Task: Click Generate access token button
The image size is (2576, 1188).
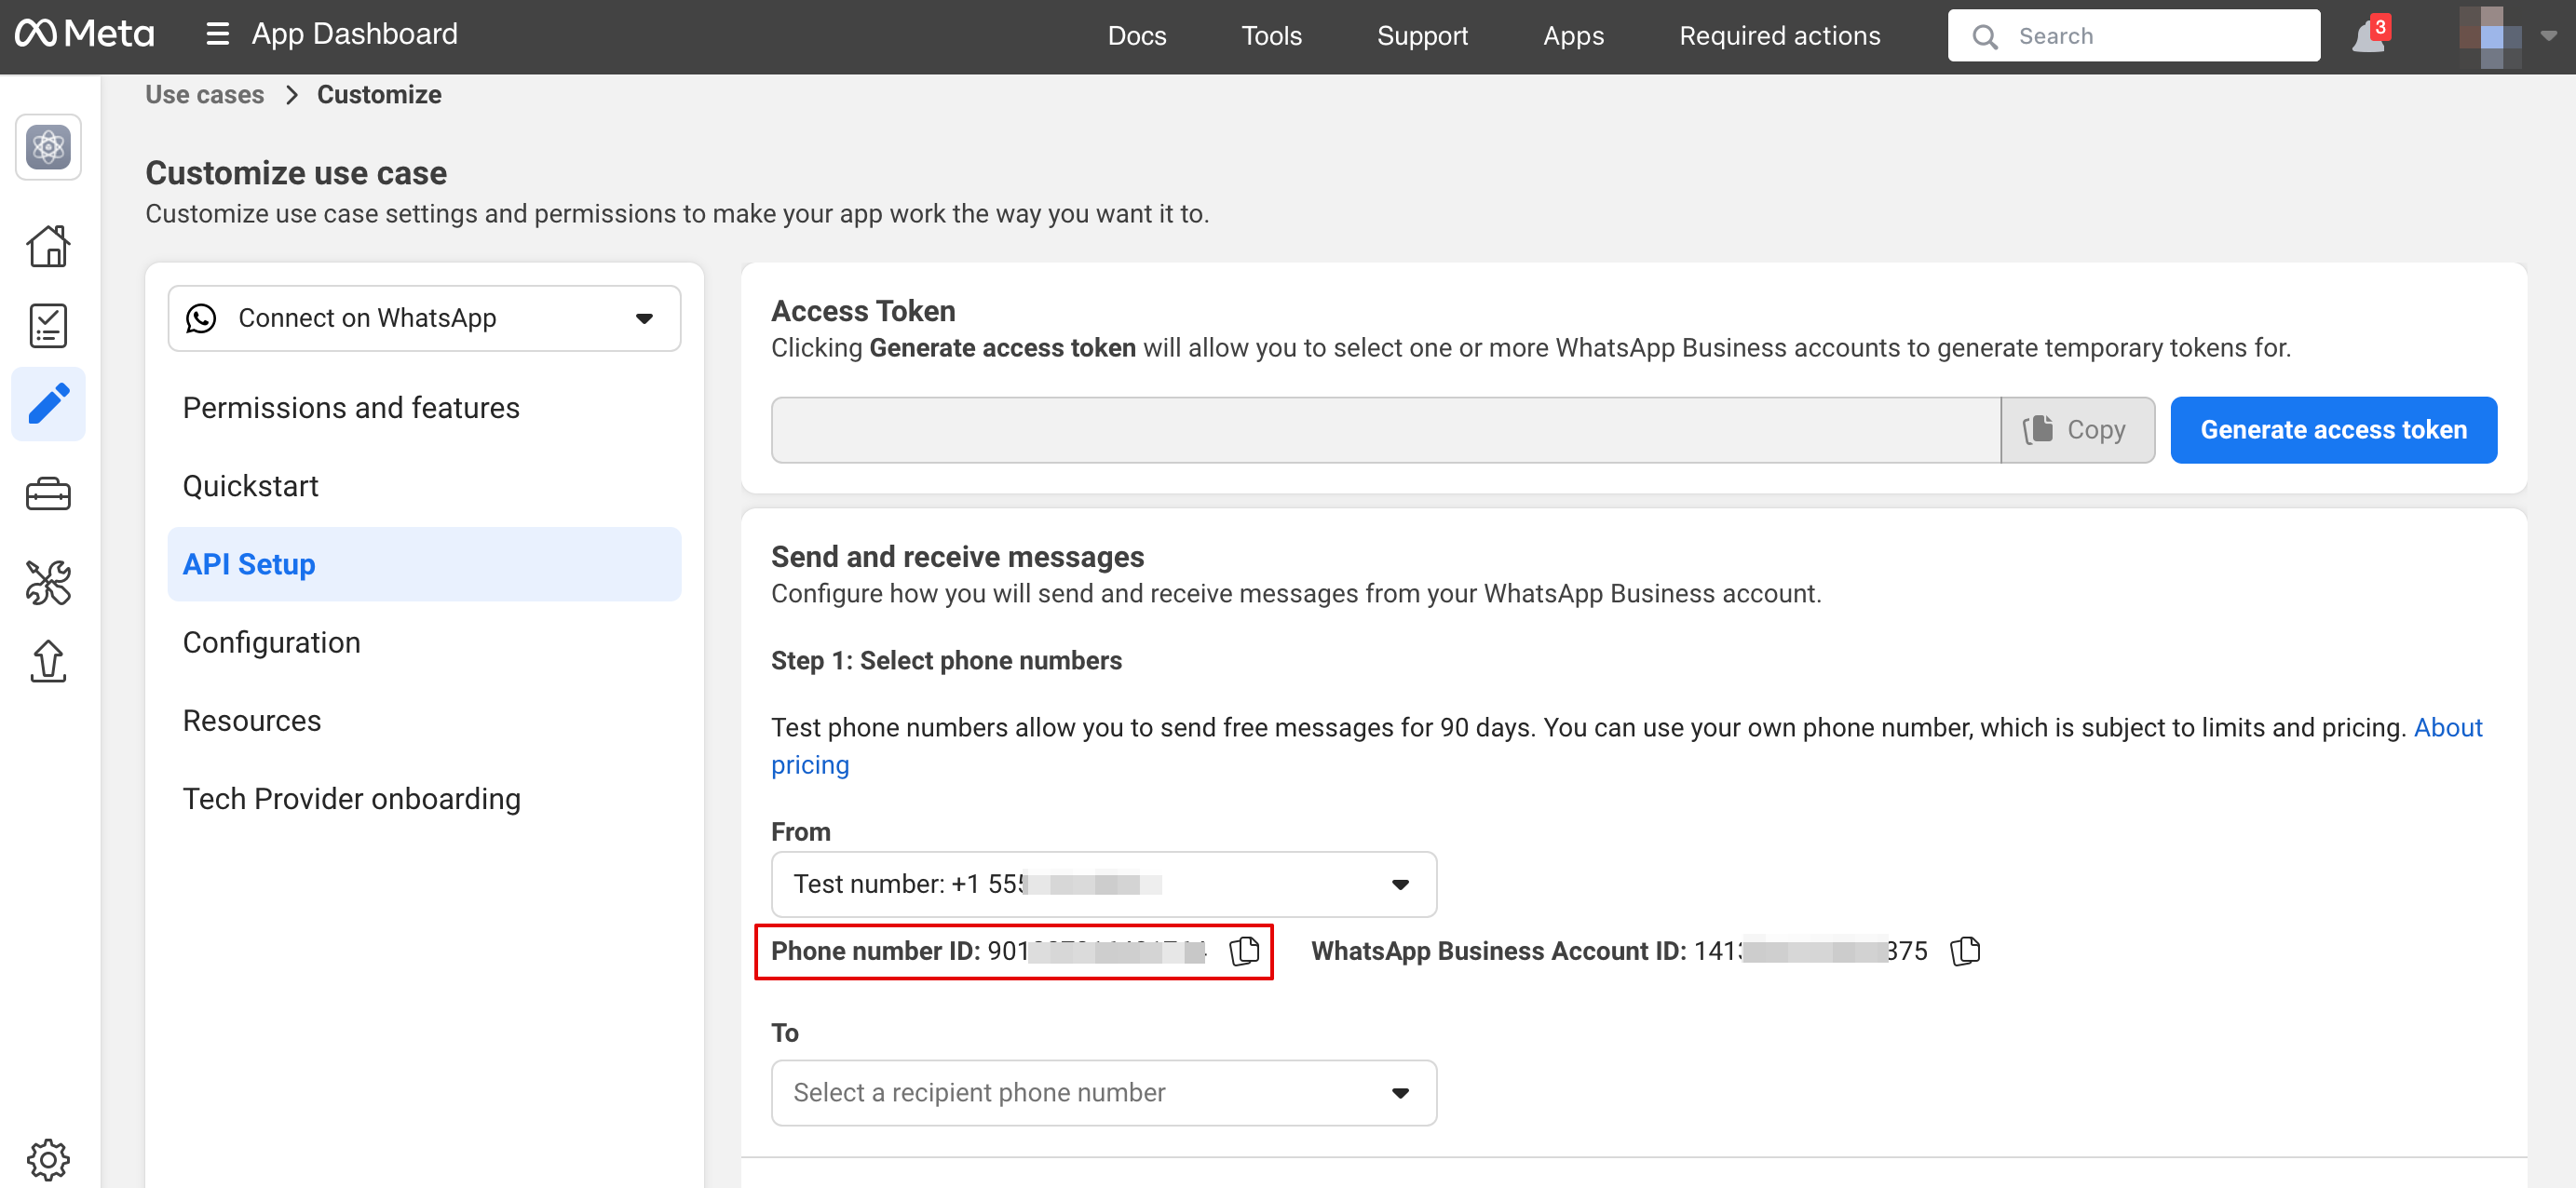Action: tap(2333, 430)
